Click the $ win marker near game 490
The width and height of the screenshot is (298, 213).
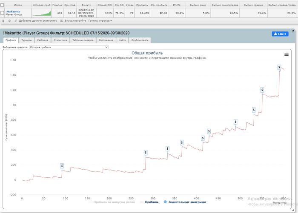point(235,122)
